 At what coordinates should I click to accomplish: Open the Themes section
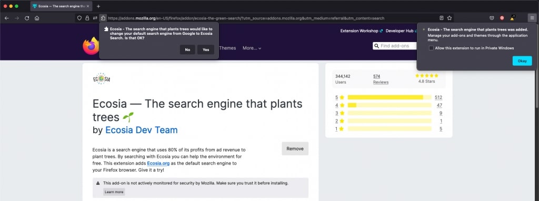[227, 48]
